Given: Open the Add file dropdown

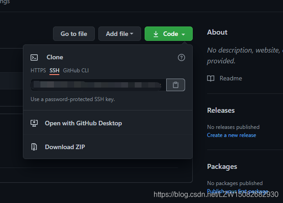Looking at the screenshot, I should click(119, 34).
